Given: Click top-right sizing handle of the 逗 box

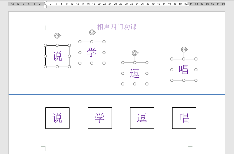Looking at the screenshot, I should pos(147,62).
